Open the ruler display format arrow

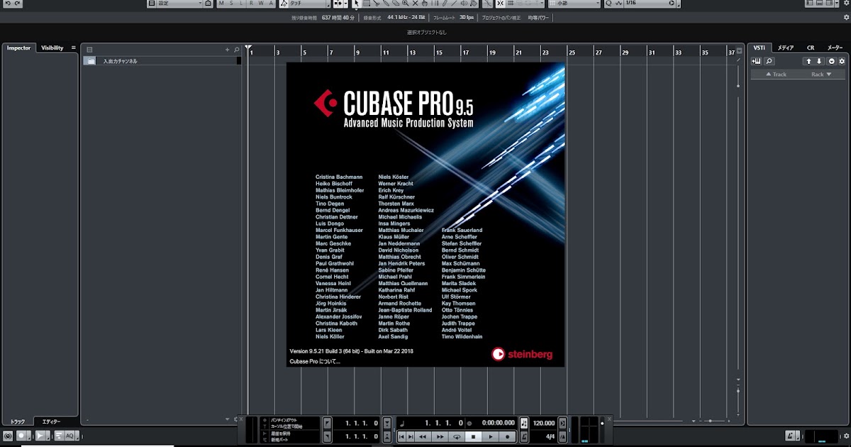point(739,50)
